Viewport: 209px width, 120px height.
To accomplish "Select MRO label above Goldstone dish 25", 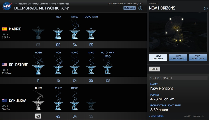I will coord(91,52).
